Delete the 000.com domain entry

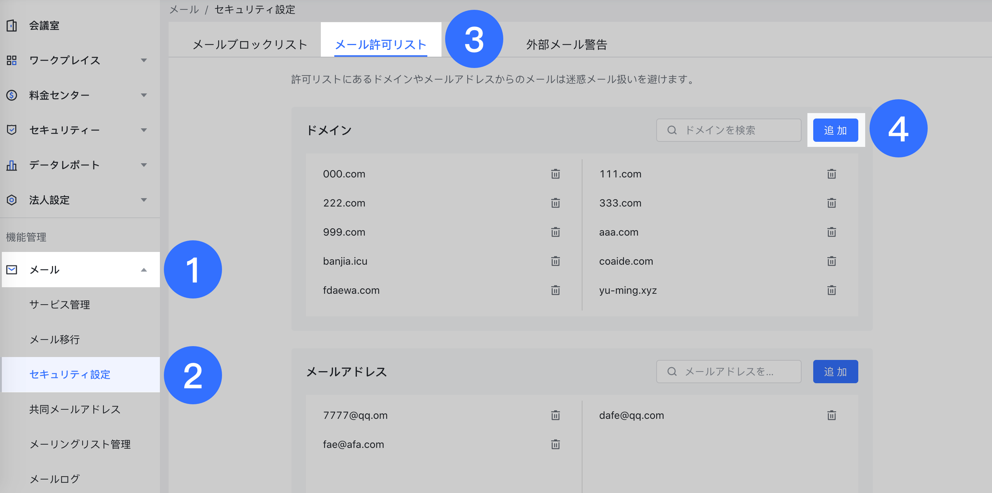pyautogui.click(x=555, y=174)
